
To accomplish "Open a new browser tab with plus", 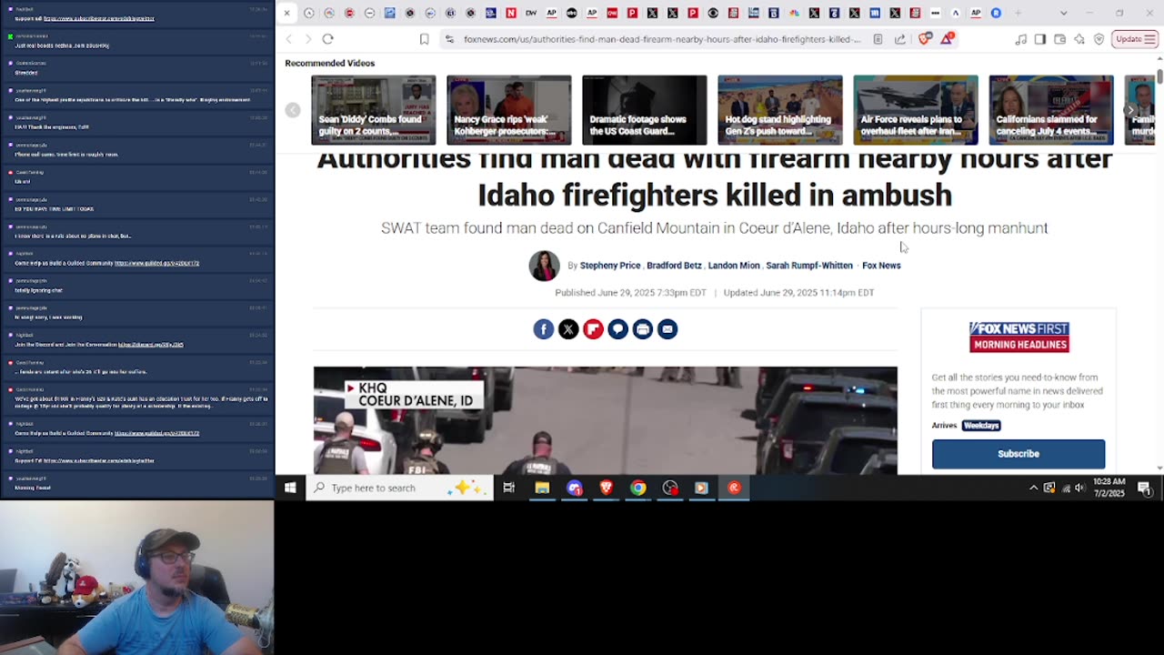I will pyautogui.click(x=1017, y=14).
